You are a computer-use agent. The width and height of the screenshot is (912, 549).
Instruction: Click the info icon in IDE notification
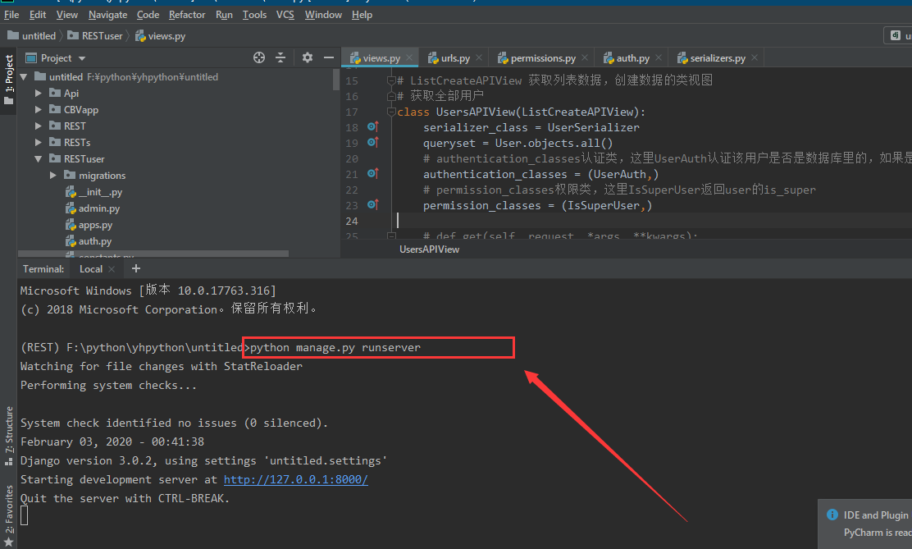832,515
